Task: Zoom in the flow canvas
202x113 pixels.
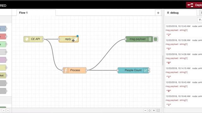Action: coord(154,110)
